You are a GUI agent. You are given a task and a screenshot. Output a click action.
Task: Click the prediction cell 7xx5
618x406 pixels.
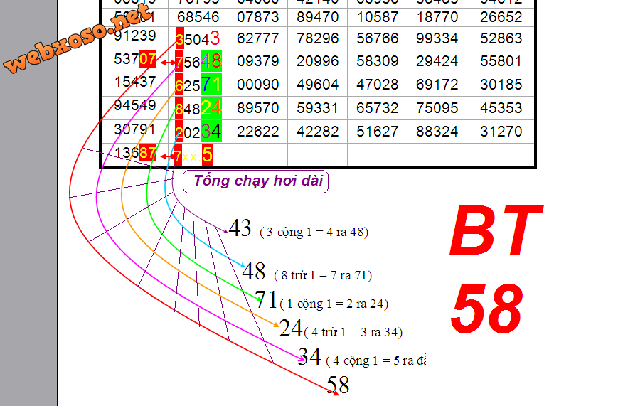198,155
